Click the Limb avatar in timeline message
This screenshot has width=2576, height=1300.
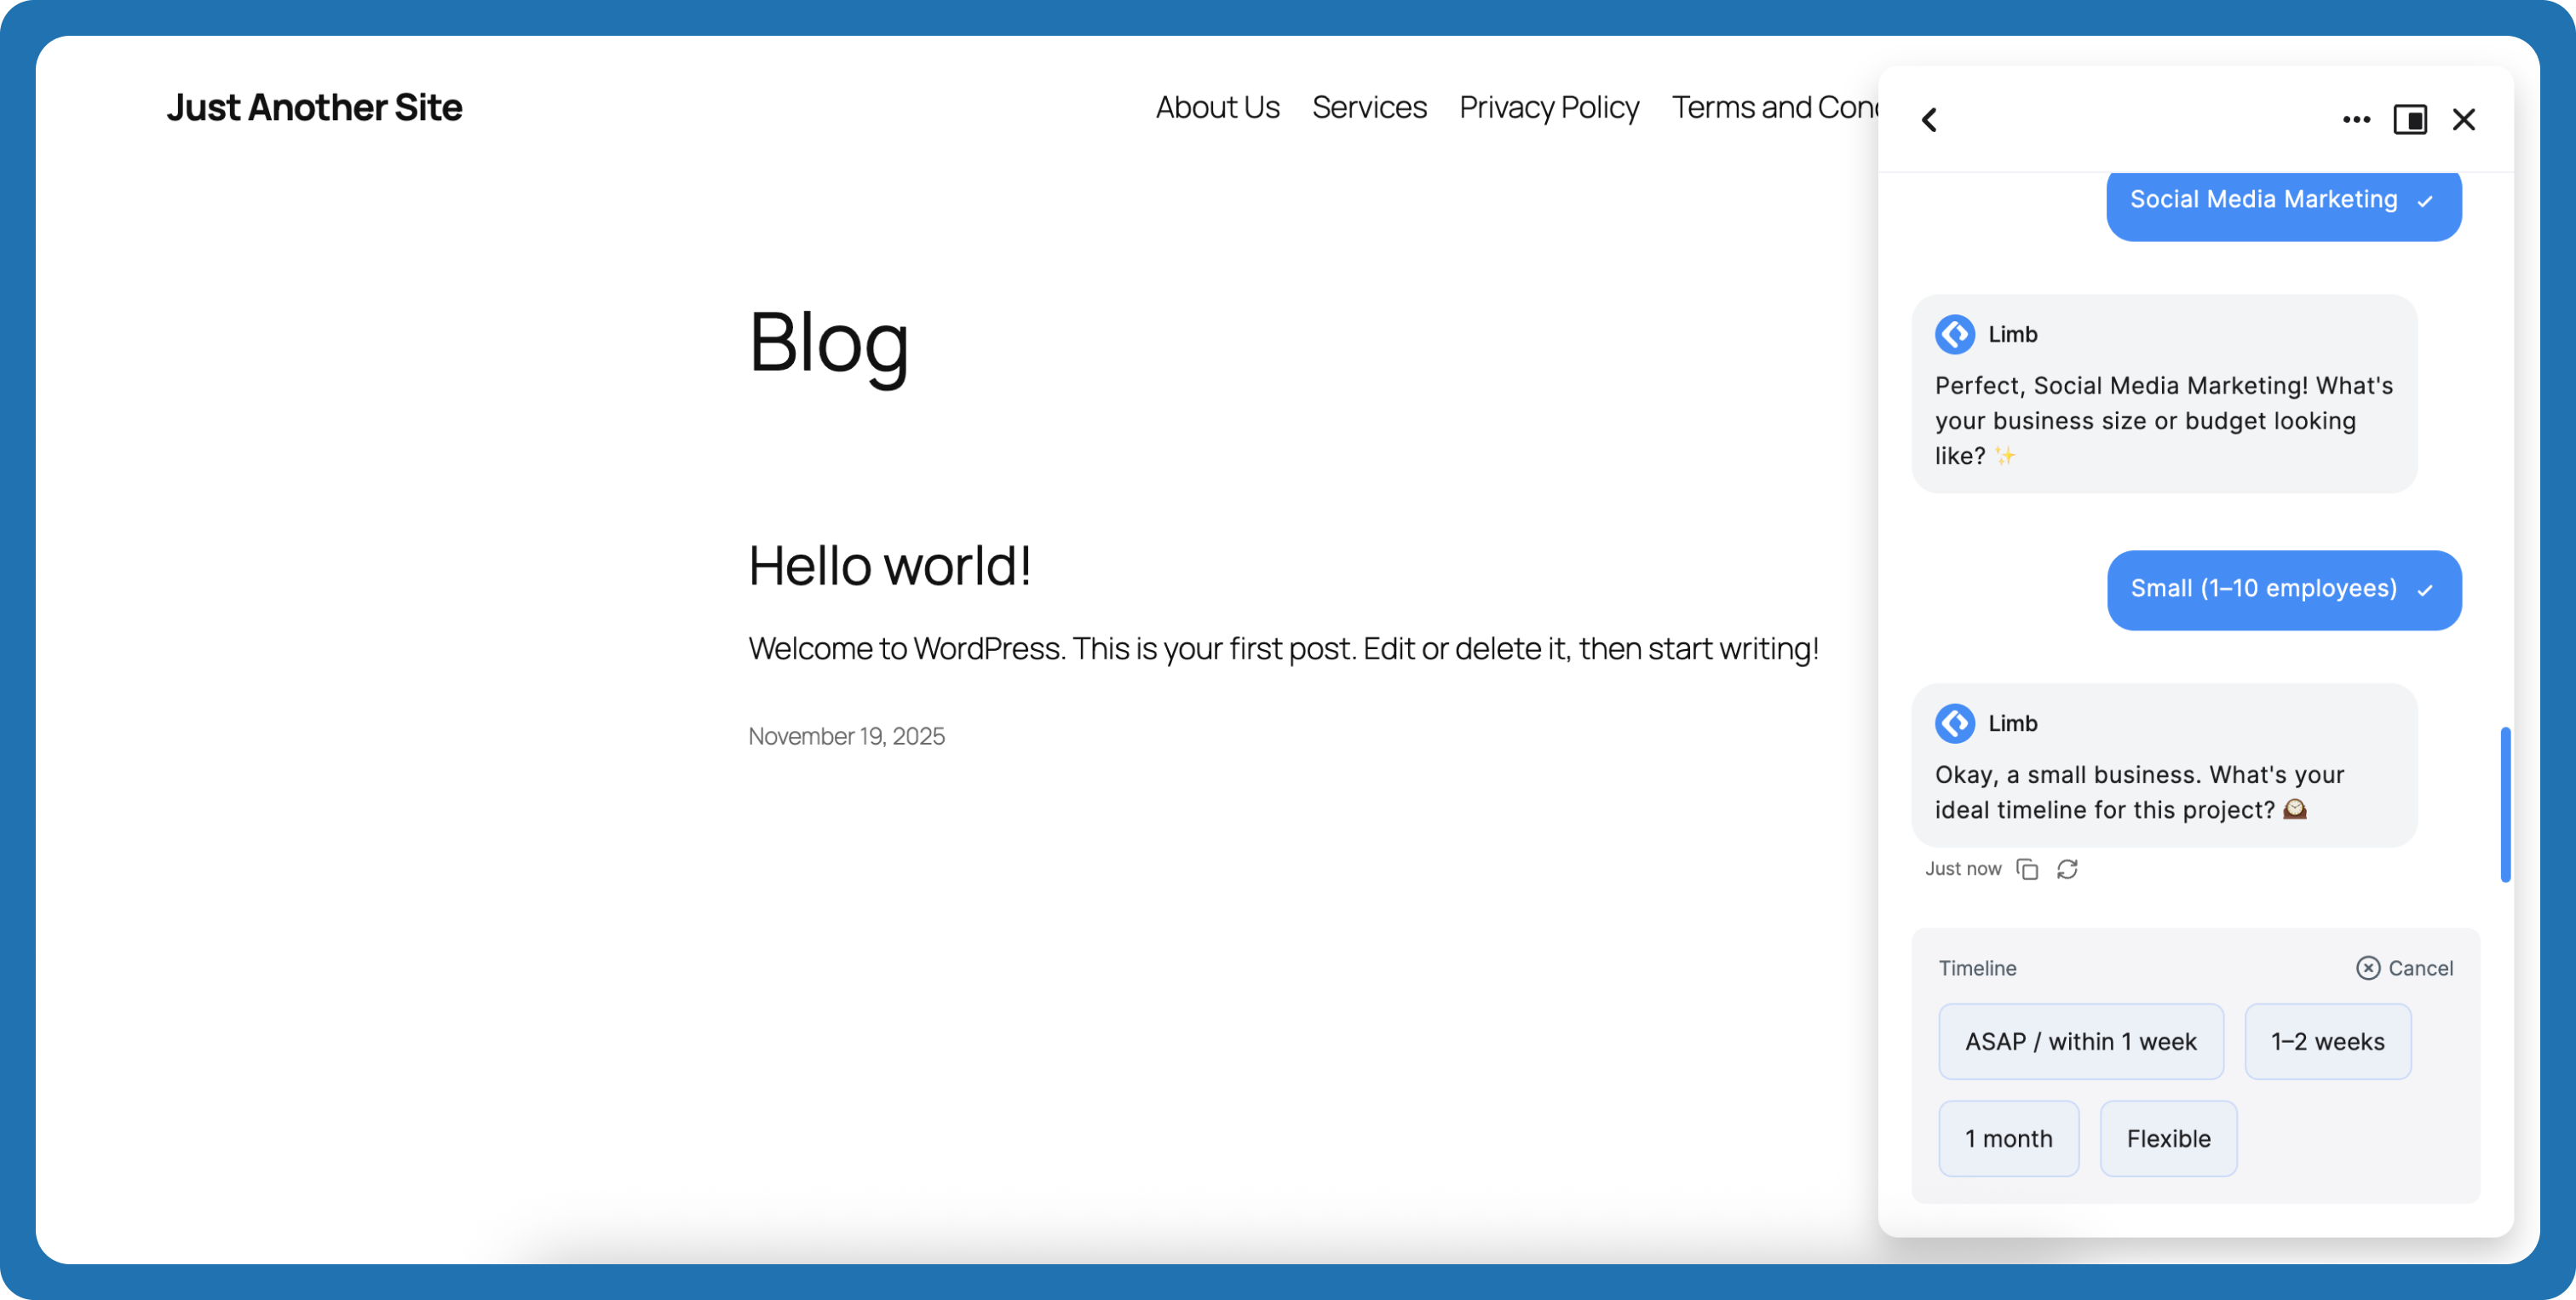[1954, 723]
